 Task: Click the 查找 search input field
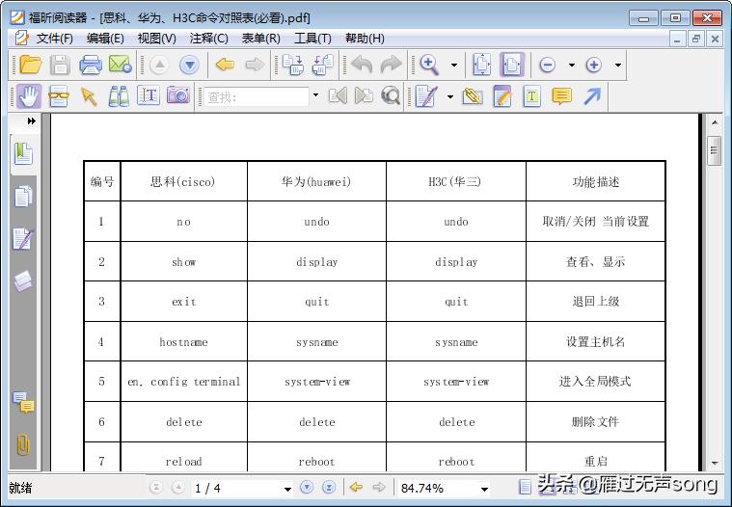click(257, 96)
